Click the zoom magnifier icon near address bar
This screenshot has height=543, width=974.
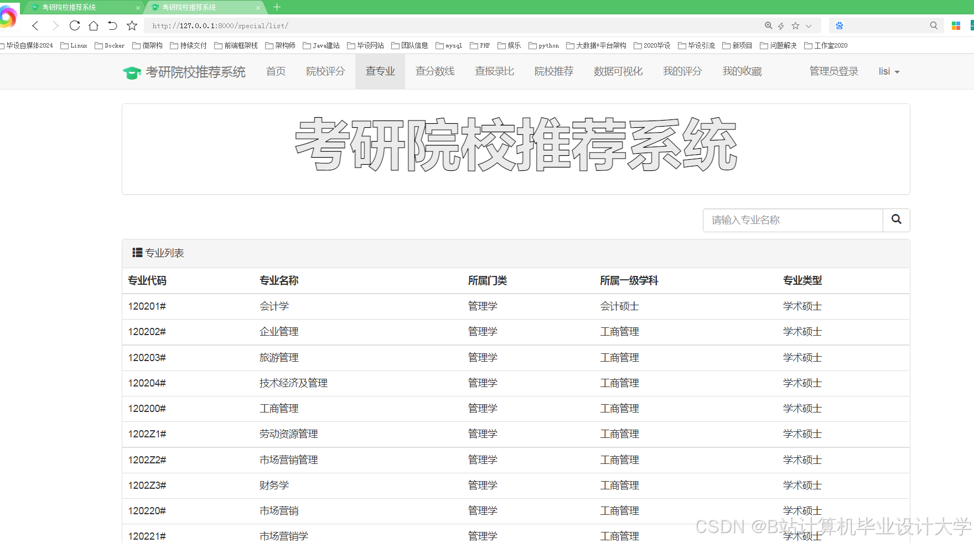[x=768, y=25]
